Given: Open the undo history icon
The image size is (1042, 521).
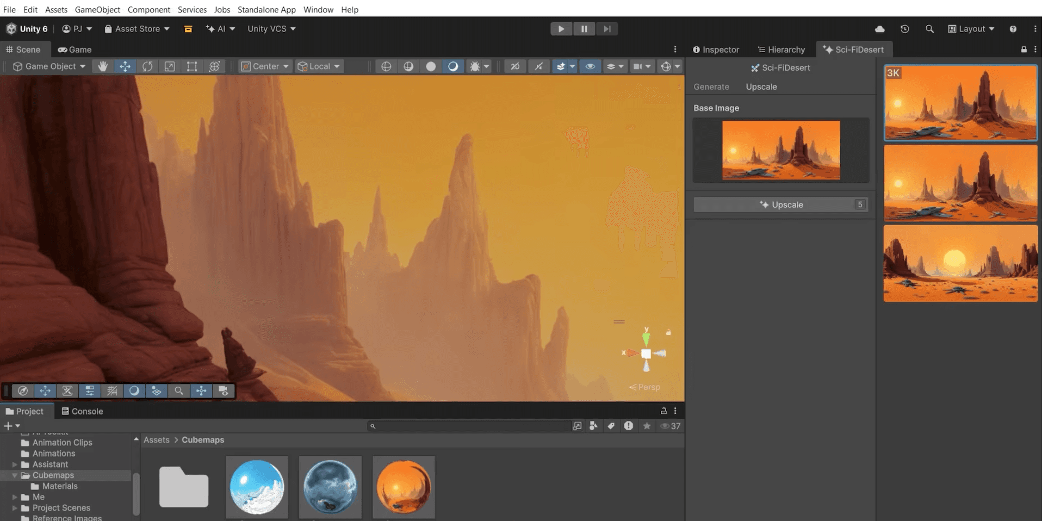Looking at the screenshot, I should click(904, 29).
